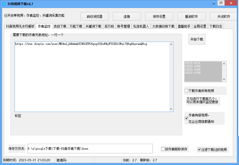Screen dimensions: 239x165
Task: Switch to the 类目下载 tab
Action: 60,27
